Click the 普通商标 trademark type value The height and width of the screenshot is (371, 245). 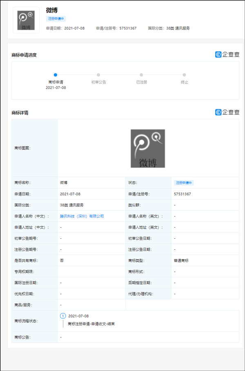click(181, 260)
